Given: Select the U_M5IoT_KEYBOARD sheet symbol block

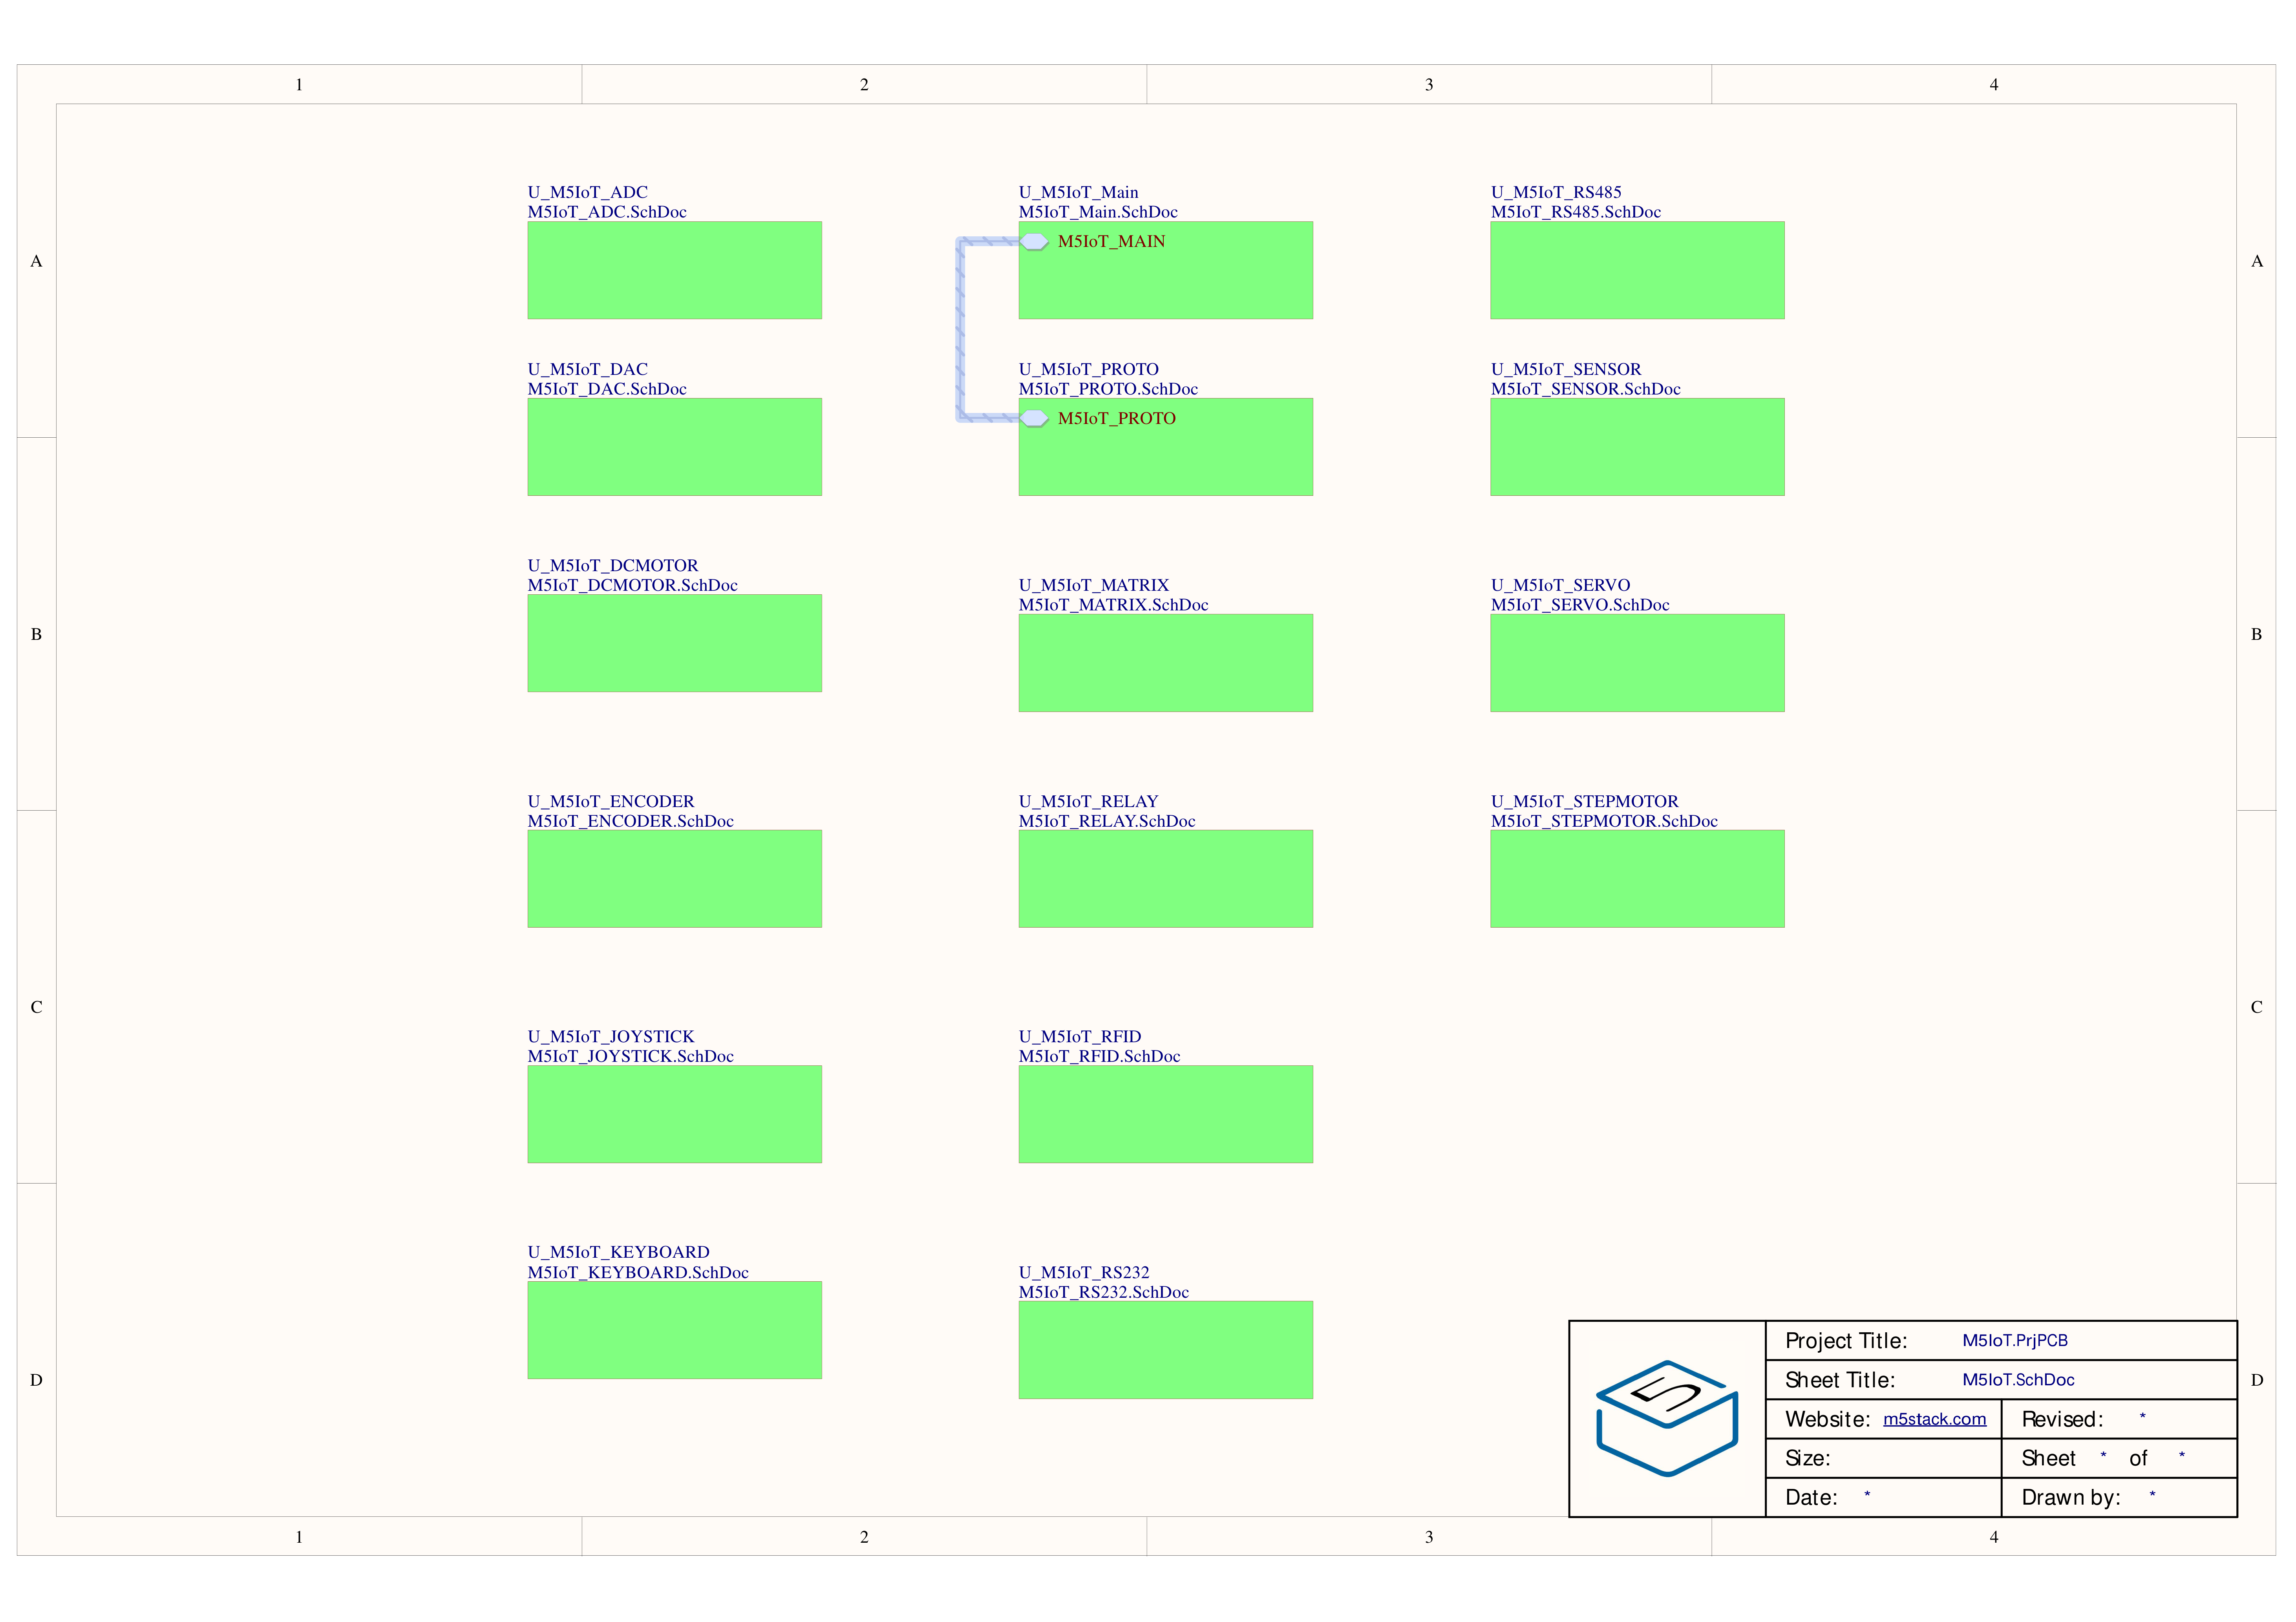Looking at the screenshot, I should pos(674,1330).
